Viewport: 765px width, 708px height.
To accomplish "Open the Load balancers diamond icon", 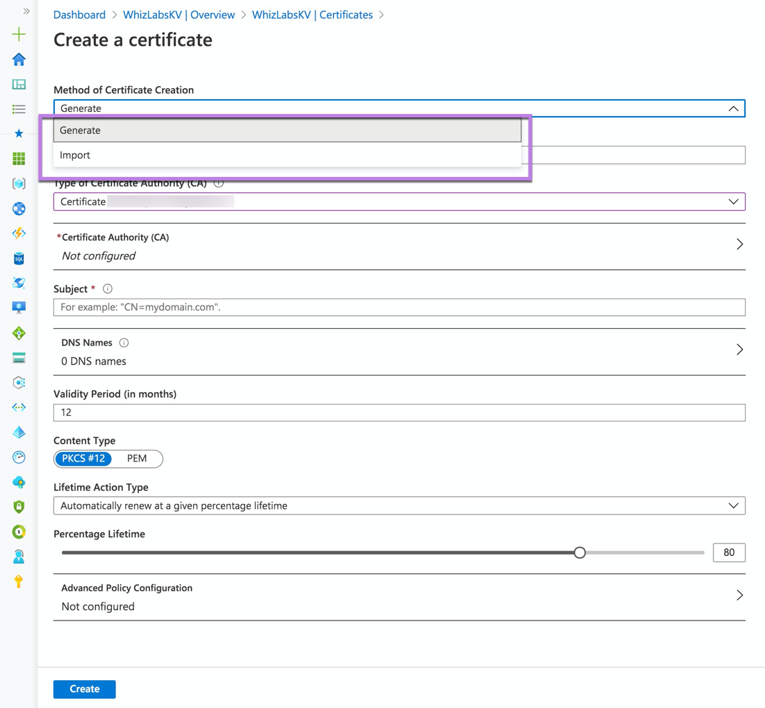I will tap(19, 333).
